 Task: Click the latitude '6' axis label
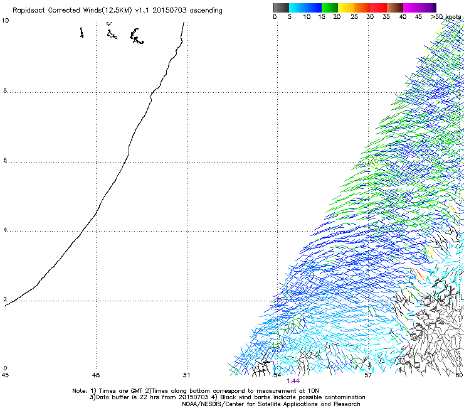tap(5, 160)
